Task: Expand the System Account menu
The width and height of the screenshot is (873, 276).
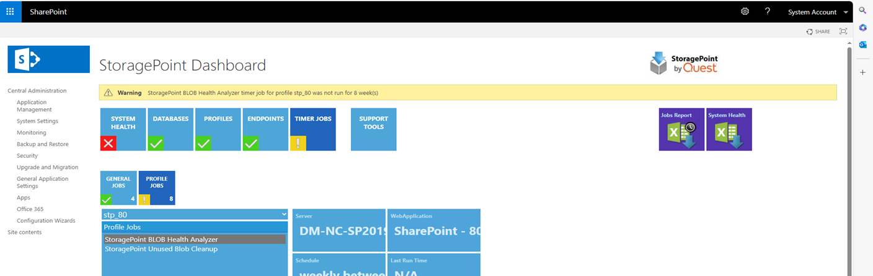Action: 818,12
